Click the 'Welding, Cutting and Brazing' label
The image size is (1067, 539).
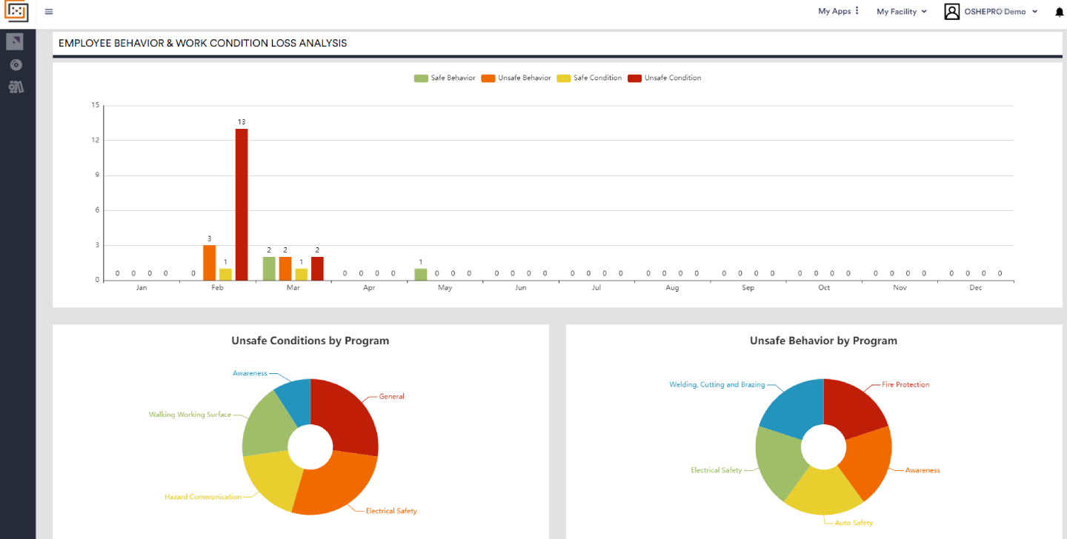(x=717, y=385)
